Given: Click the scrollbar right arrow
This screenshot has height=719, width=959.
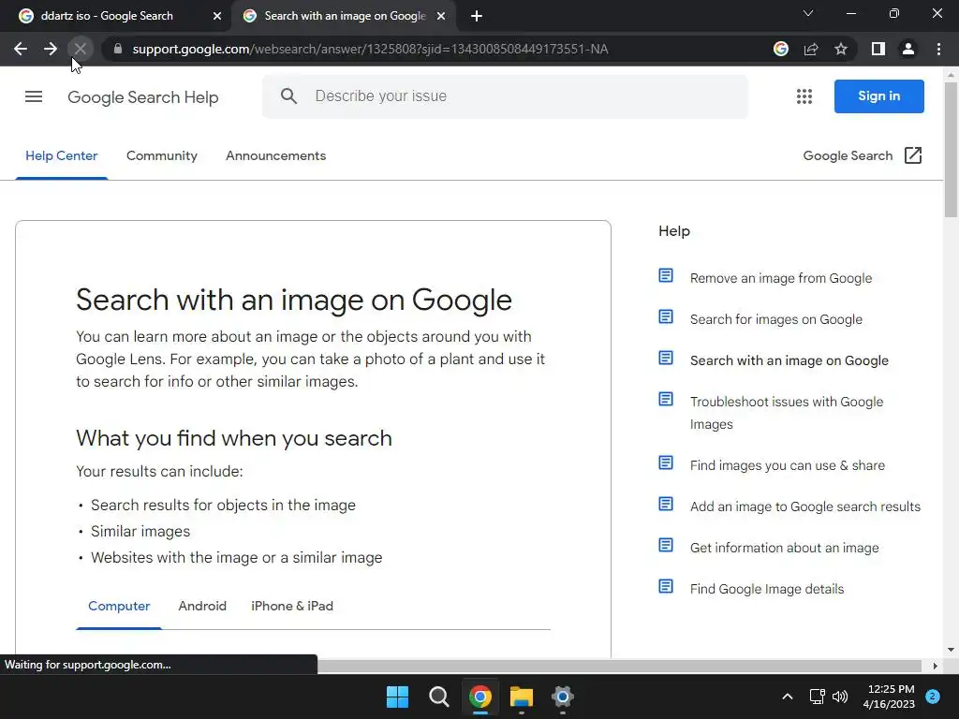Looking at the screenshot, I should (935, 666).
